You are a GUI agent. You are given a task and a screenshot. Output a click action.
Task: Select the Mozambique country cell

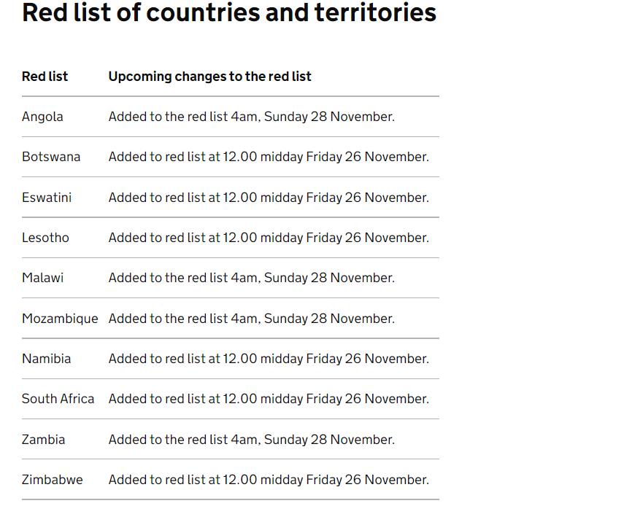60,319
